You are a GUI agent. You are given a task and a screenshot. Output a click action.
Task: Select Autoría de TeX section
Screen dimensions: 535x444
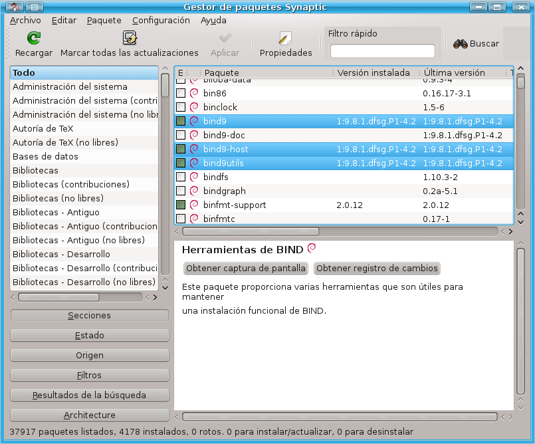tap(84, 128)
